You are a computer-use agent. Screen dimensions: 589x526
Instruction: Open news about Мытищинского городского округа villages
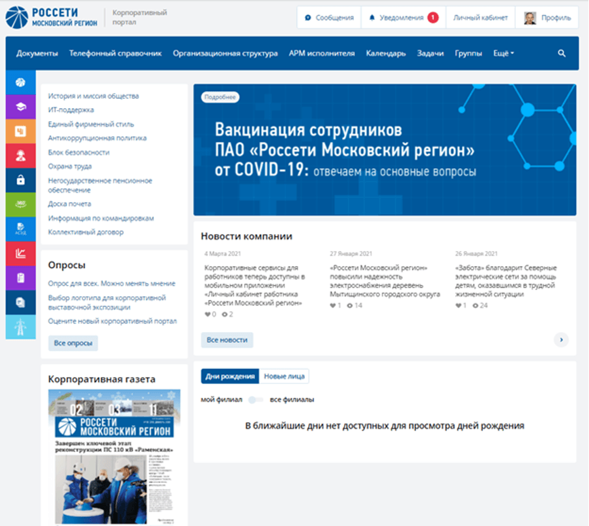tap(384, 281)
